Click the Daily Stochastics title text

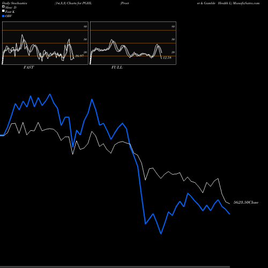click(x=14, y=3)
